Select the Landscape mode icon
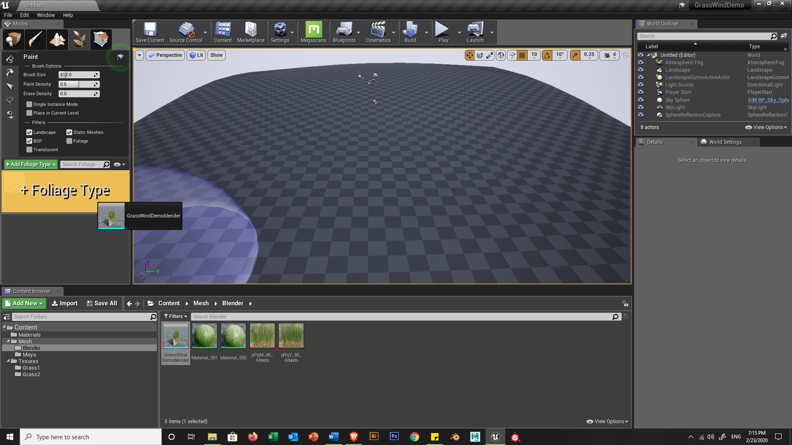 (57, 40)
